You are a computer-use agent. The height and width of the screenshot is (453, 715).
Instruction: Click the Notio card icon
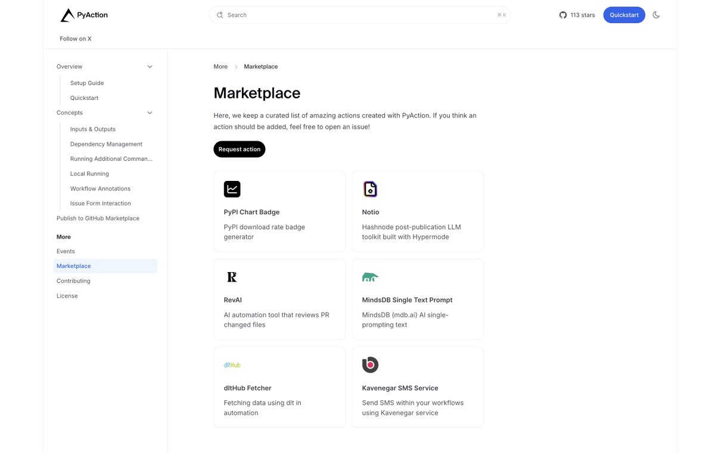click(x=371, y=189)
